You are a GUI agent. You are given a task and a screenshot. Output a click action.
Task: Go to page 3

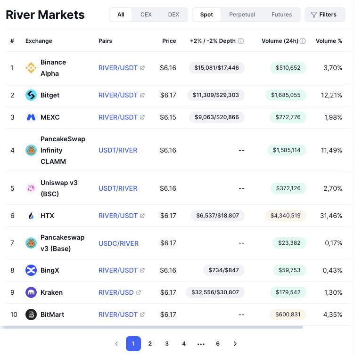pyautogui.click(x=167, y=344)
